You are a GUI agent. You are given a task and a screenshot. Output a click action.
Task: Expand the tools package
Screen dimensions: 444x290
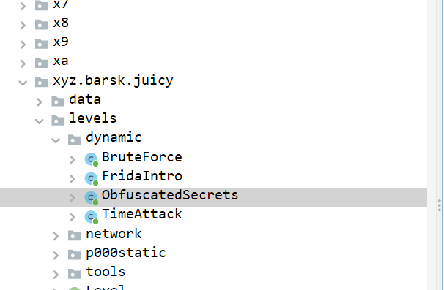(56, 274)
